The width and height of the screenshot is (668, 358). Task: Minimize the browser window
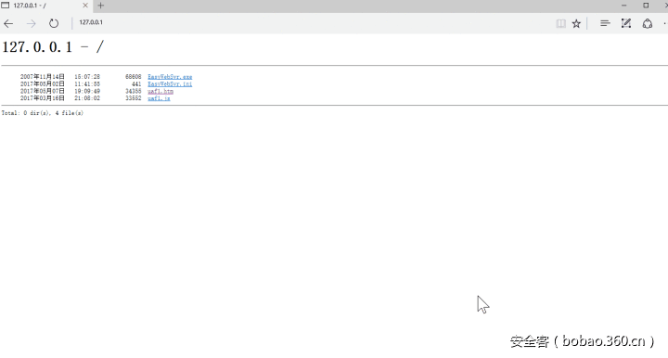pos(623,6)
